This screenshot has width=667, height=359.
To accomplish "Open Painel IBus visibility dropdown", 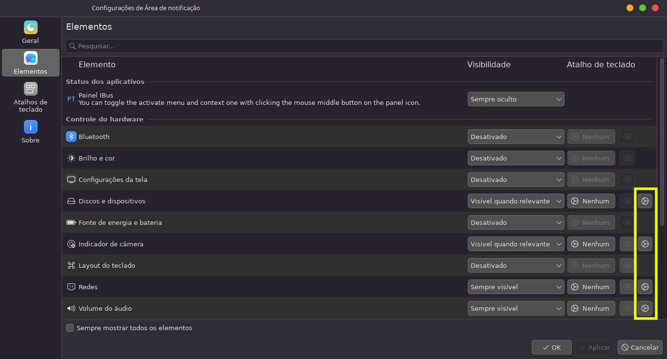I will click(516, 99).
